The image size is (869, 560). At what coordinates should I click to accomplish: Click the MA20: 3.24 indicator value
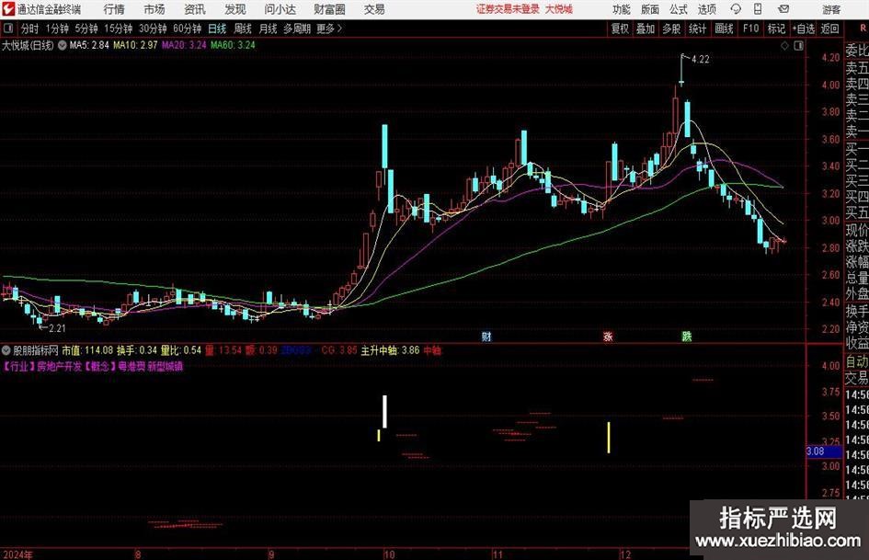click(x=184, y=45)
